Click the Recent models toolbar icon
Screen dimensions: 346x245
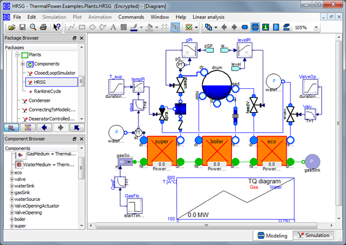(209, 28)
